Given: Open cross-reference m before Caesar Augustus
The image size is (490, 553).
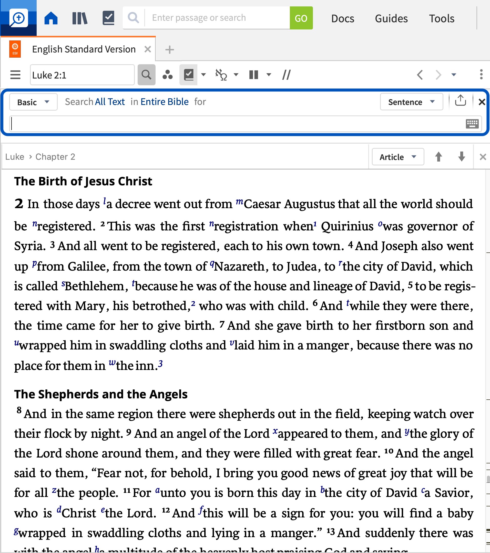Looking at the screenshot, I should pos(239,201).
